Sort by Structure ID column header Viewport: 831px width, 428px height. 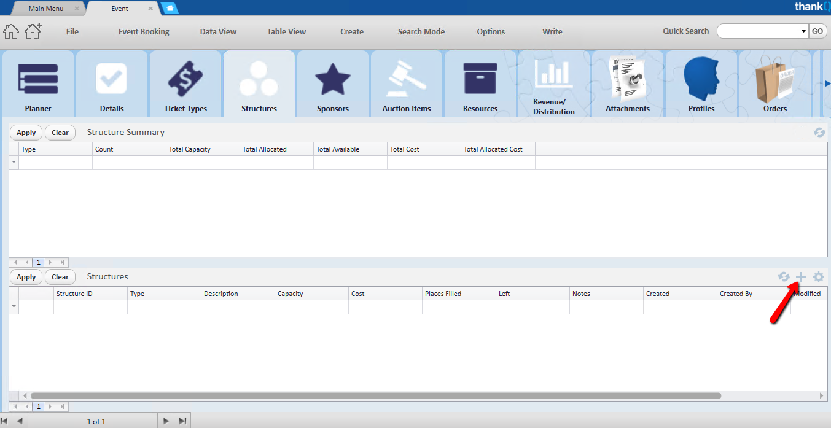coord(90,294)
